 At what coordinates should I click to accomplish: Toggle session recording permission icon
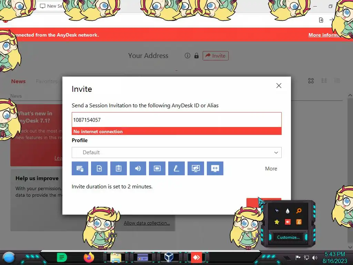point(157,168)
